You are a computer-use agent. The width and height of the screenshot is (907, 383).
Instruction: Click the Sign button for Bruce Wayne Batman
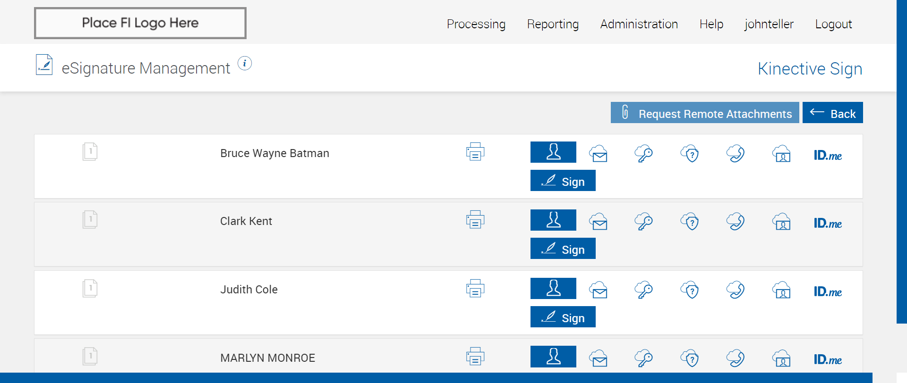pos(563,181)
